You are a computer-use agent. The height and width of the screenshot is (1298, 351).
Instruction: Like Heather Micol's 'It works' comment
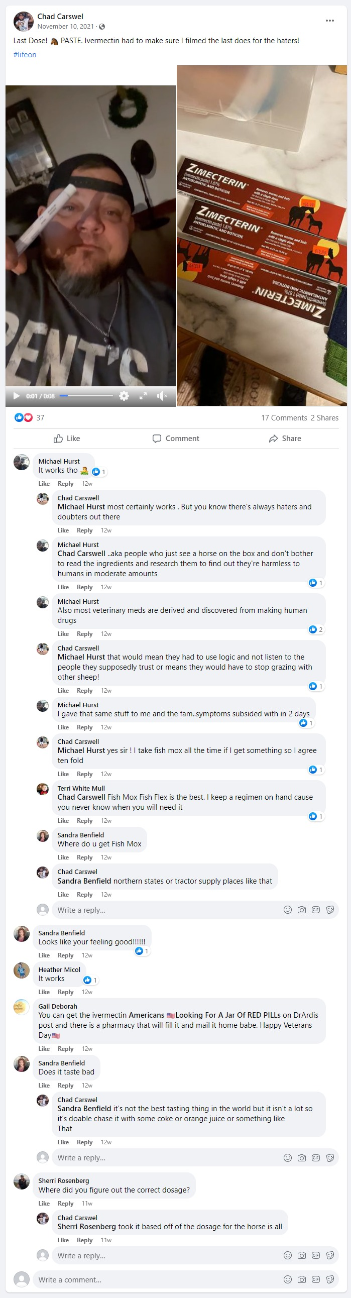click(44, 992)
